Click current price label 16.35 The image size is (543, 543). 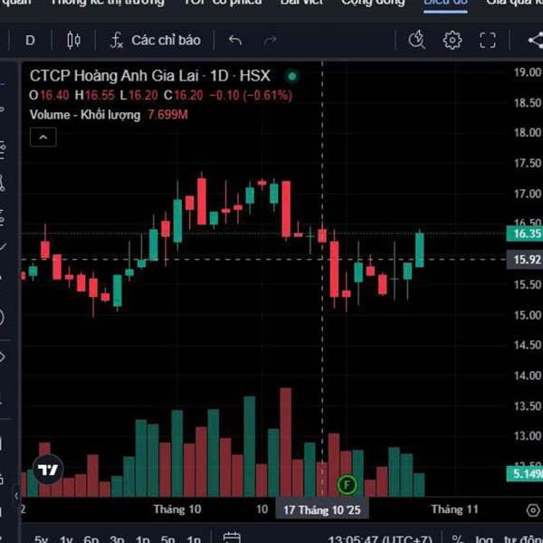point(524,233)
